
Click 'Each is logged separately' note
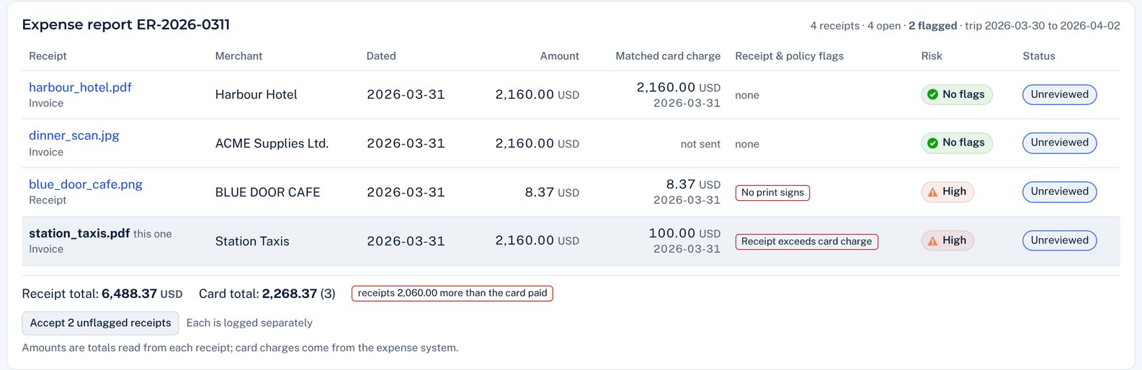tap(249, 322)
